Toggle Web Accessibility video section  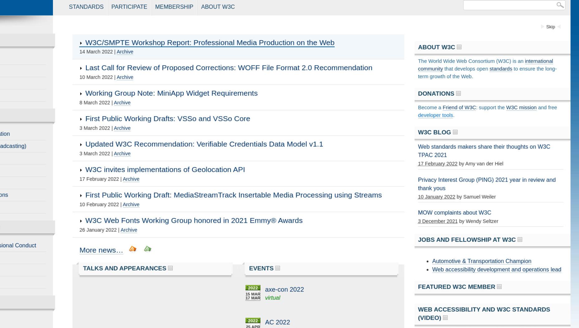pos(445,318)
